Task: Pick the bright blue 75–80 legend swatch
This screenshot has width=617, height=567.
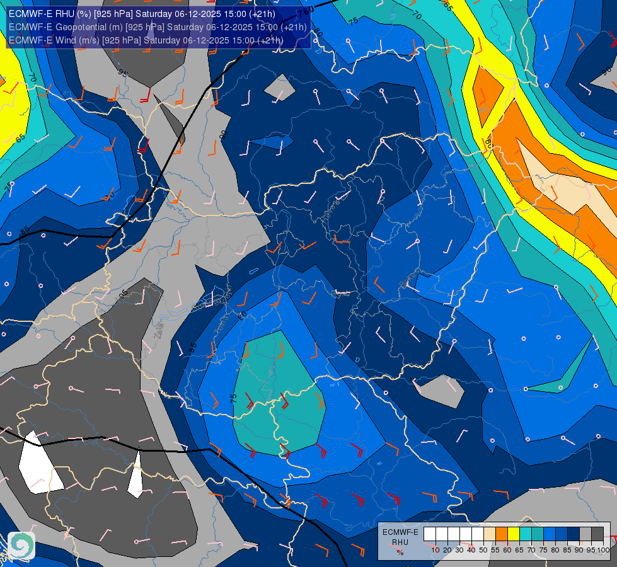Action: pos(550,534)
